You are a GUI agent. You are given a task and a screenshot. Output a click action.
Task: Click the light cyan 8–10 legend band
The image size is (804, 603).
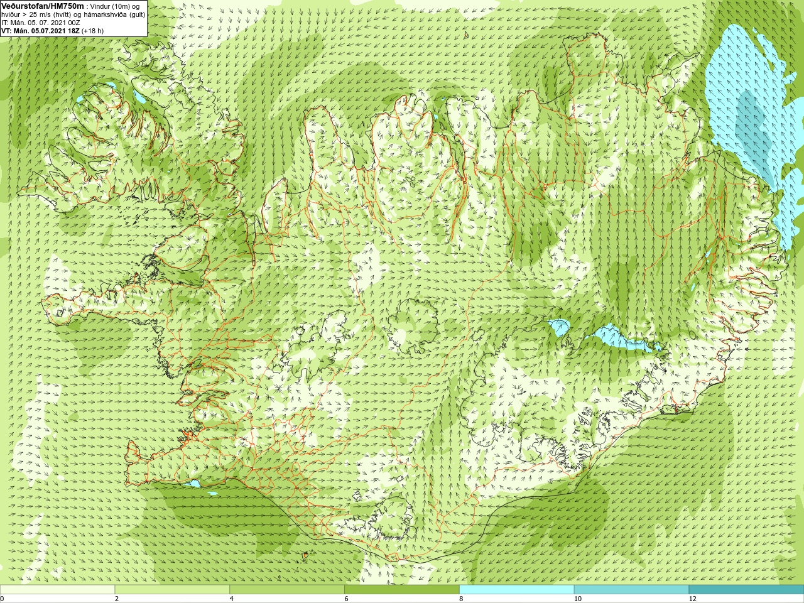point(517,590)
